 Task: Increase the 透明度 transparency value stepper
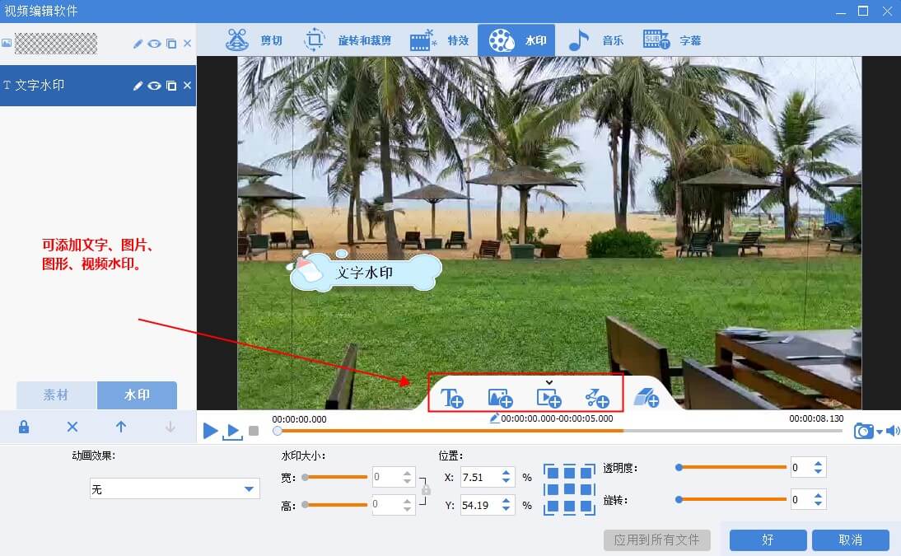tap(819, 464)
